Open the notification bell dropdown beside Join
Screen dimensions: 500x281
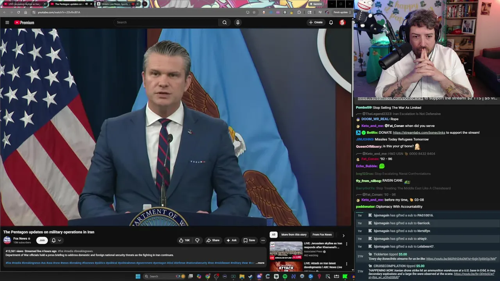[x=56, y=240]
